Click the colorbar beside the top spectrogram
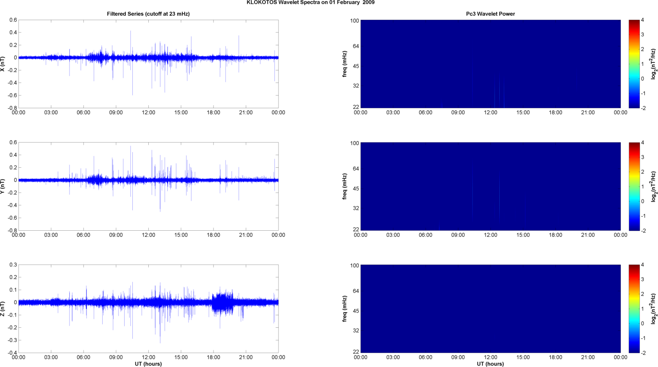The width and height of the screenshot is (658, 367). 634,64
